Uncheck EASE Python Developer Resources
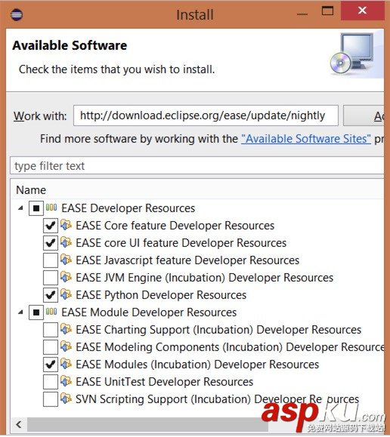This screenshot has height=437, width=390. [x=51, y=295]
